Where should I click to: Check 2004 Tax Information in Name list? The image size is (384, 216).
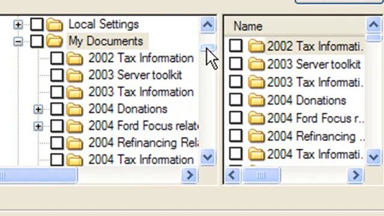[x=236, y=154]
